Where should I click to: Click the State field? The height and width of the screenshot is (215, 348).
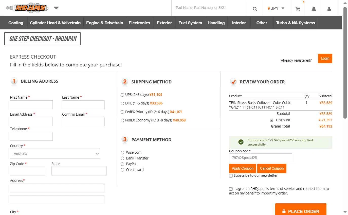click(79, 171)
